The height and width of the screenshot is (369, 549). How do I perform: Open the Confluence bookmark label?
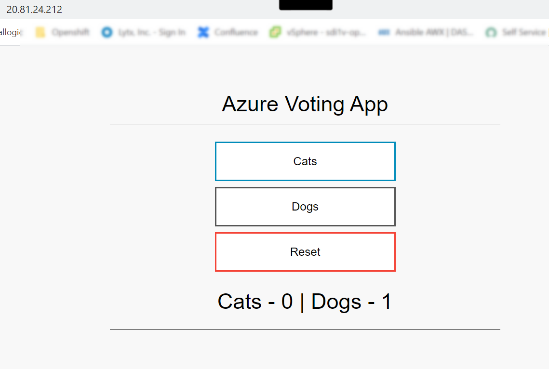click(x=236, y=32)
